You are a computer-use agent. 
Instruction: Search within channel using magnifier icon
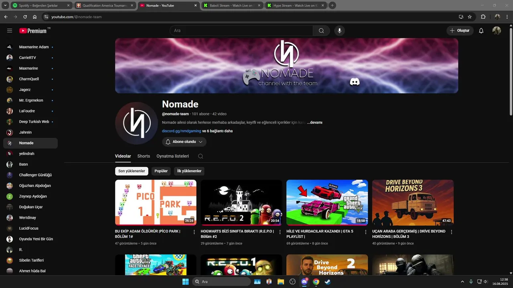(x=200, y=156)
